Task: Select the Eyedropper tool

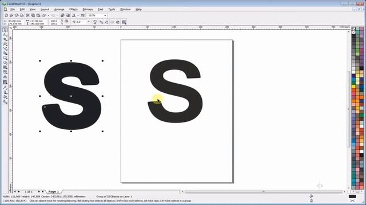Action: coord(5,87)
